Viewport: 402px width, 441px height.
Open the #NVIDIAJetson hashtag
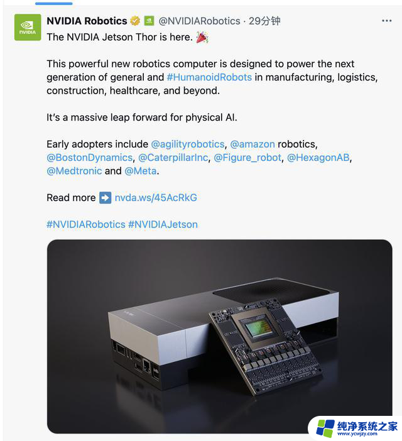163,224
